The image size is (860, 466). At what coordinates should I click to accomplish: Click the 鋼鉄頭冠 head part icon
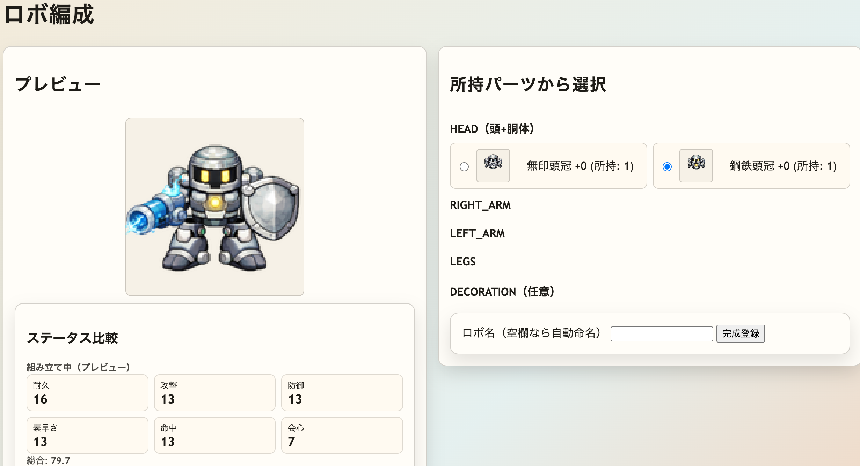coord(696,165)
